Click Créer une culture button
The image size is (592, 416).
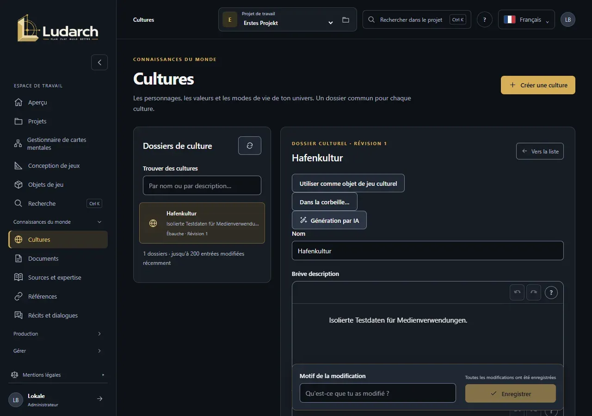[538, 85]
